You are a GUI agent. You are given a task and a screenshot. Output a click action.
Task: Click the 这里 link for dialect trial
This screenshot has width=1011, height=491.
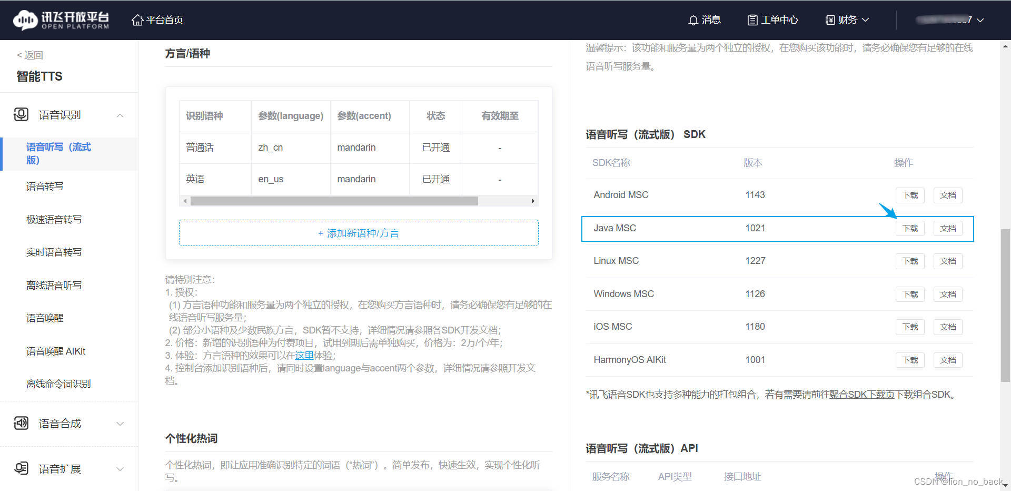pos(304,356)
